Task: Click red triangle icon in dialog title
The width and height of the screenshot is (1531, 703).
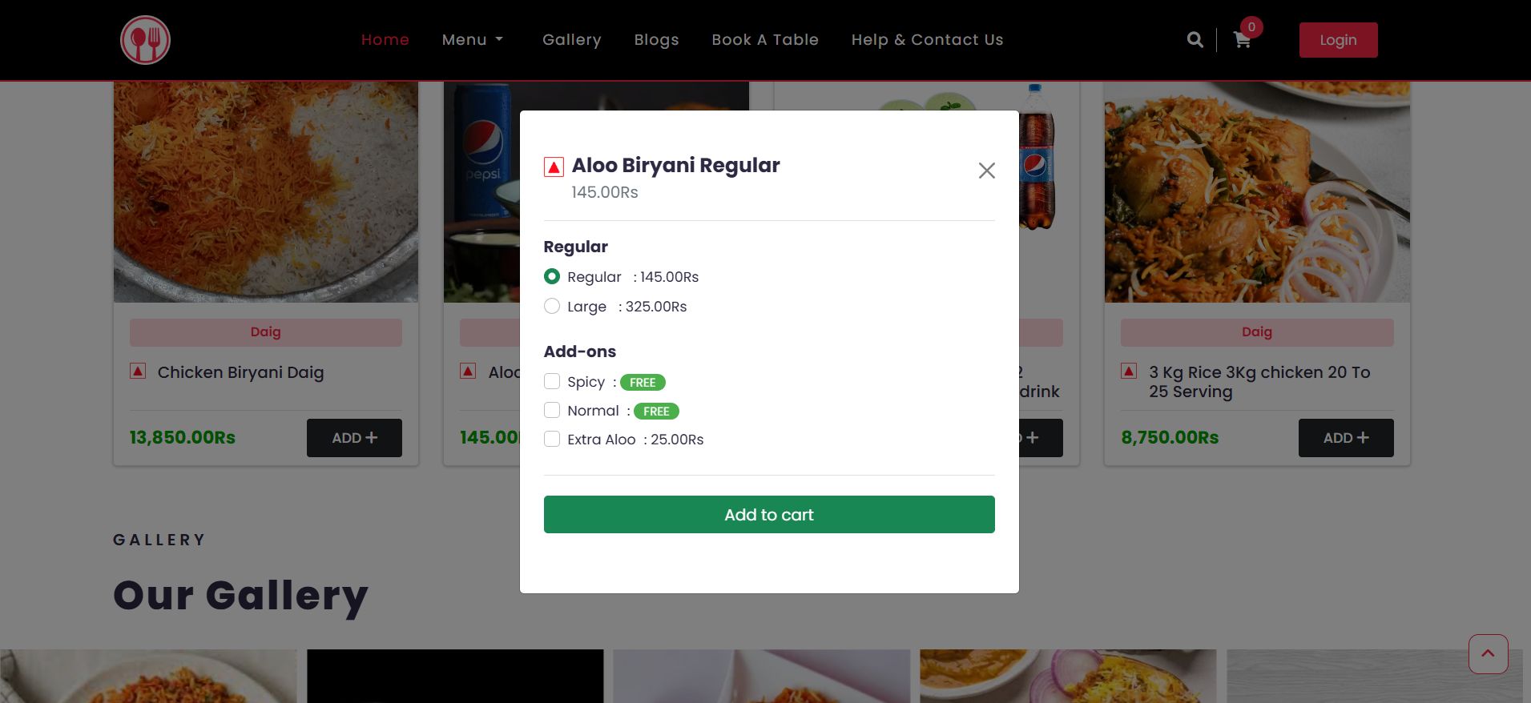Action: [x=554, y=167]
